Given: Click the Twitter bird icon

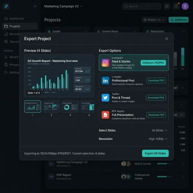Looking at the screenshot, I should 105,98.
